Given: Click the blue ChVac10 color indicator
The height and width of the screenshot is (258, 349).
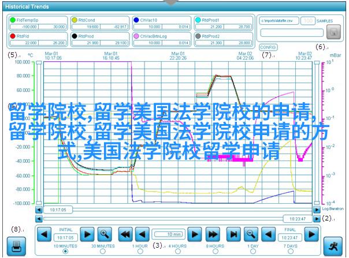Looking at the screenshot, I should pos(136,20).
